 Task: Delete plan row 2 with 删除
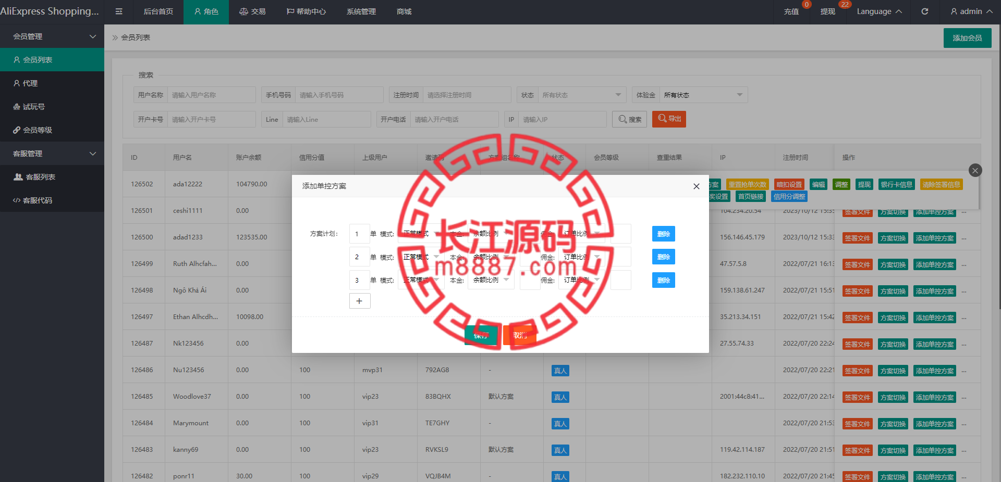pos(664,257)
